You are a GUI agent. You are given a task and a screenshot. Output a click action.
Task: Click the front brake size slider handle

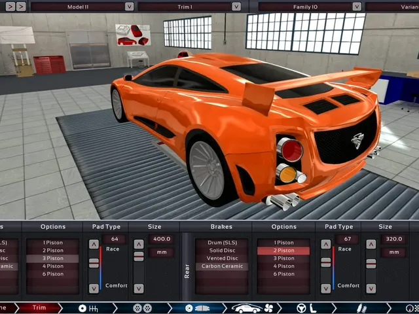pyautogui.click(x=139, y=256)
